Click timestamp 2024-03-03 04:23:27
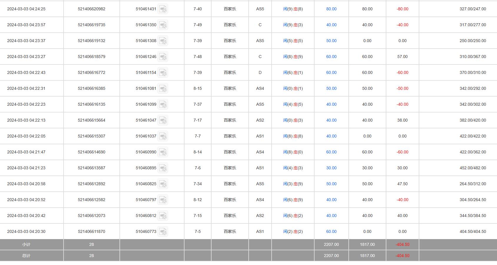497x265 pixels. (26, 57)
